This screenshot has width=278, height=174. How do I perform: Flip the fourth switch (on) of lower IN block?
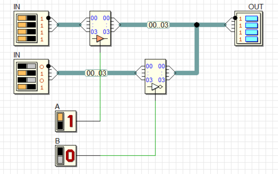(x=27, y=87)
